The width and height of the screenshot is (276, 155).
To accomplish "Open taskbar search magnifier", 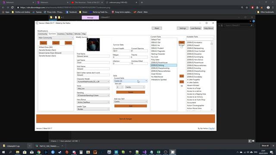I will [x=10, y=152].
